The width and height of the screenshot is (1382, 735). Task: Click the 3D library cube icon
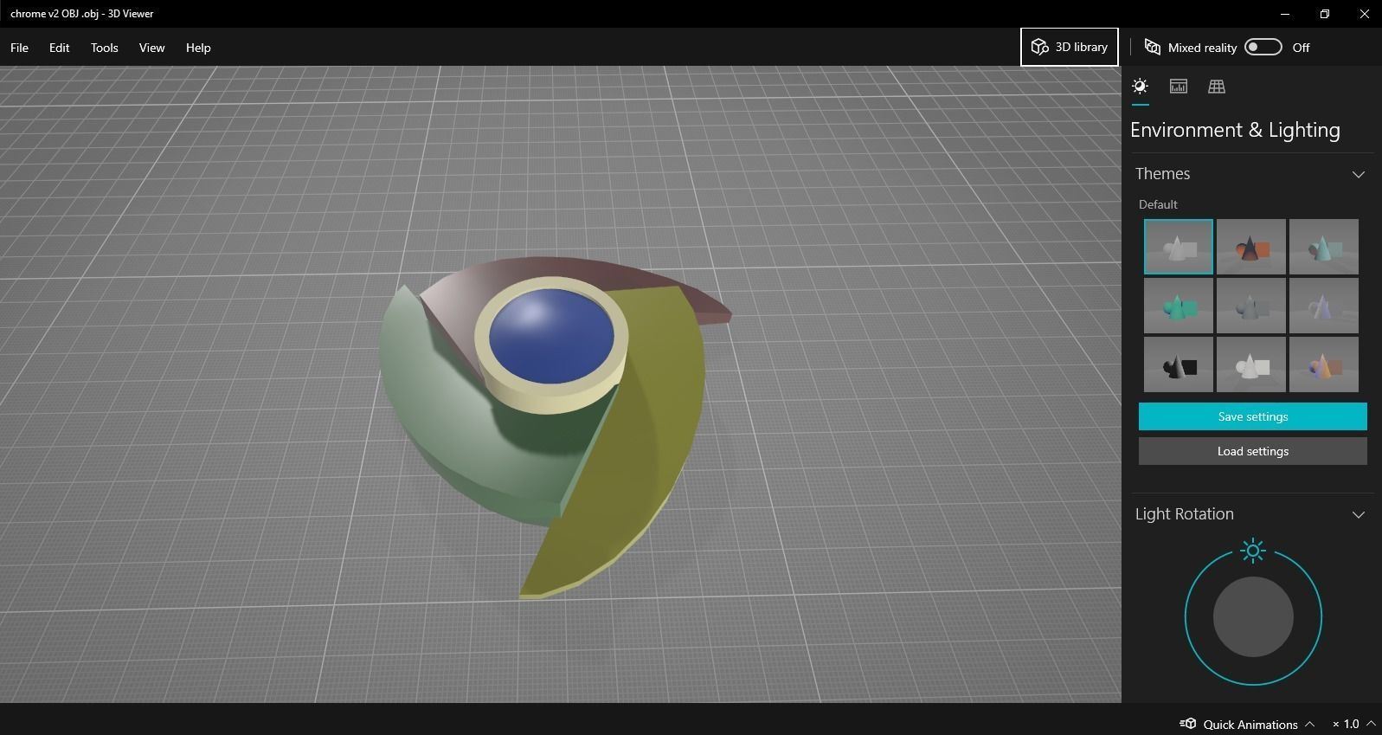[x=1040, y=48]
